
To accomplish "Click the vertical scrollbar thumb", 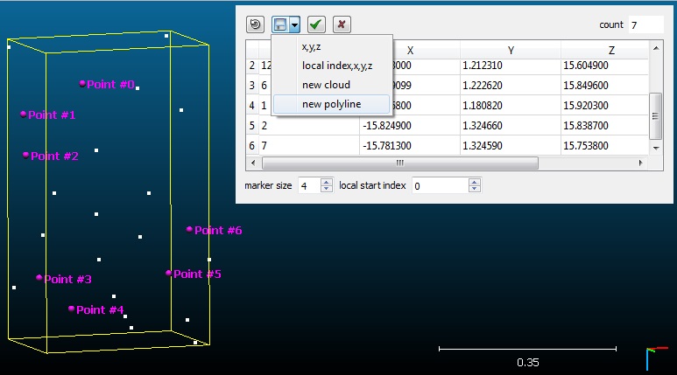I will [656, 116].
